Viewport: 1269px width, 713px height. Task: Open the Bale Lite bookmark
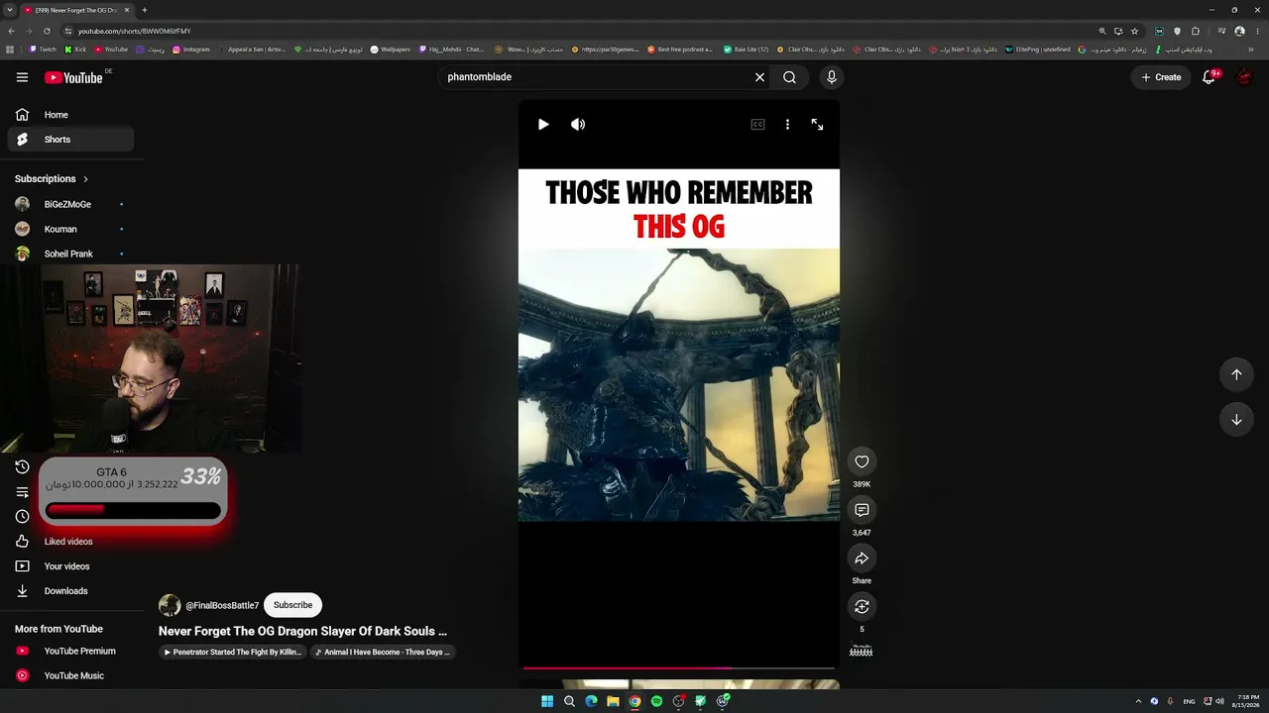tap(747, 50)
